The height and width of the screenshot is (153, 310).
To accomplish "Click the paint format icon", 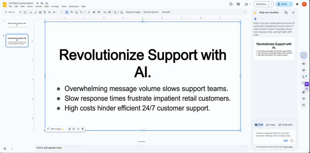I will pos(45,12).
